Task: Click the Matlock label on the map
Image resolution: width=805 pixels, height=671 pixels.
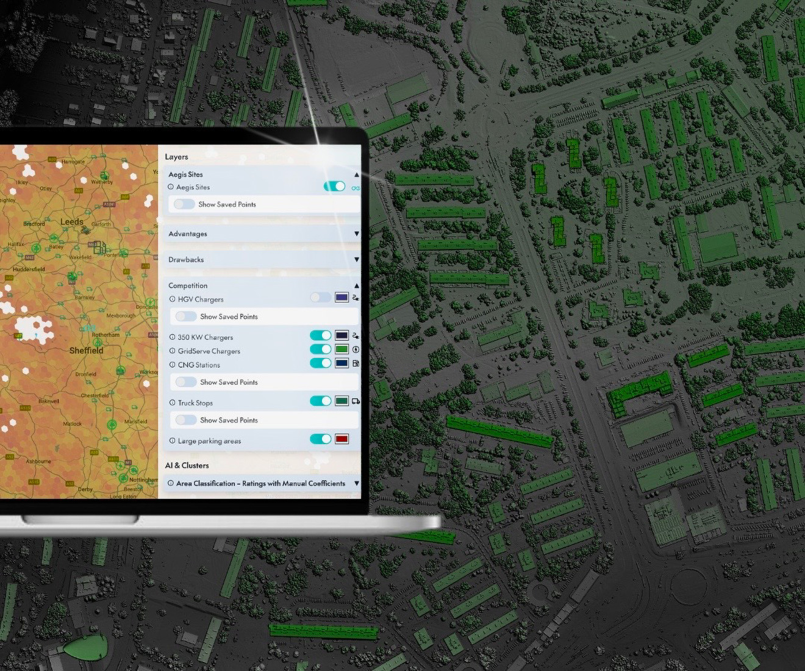Action: point(72,423)
